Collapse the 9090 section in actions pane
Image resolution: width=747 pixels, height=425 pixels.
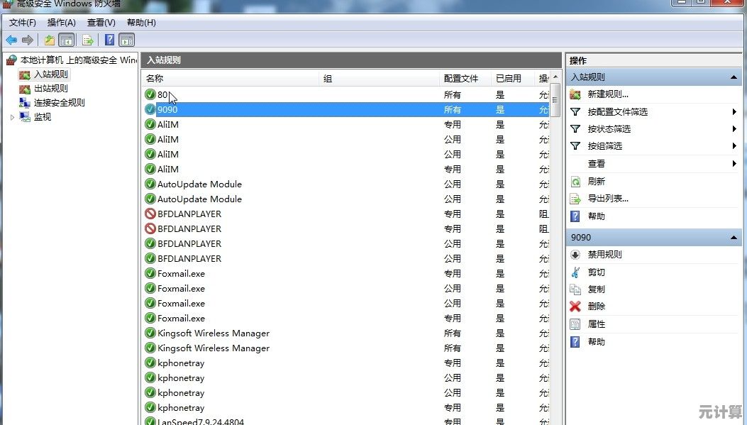click(x=734, y=238)
